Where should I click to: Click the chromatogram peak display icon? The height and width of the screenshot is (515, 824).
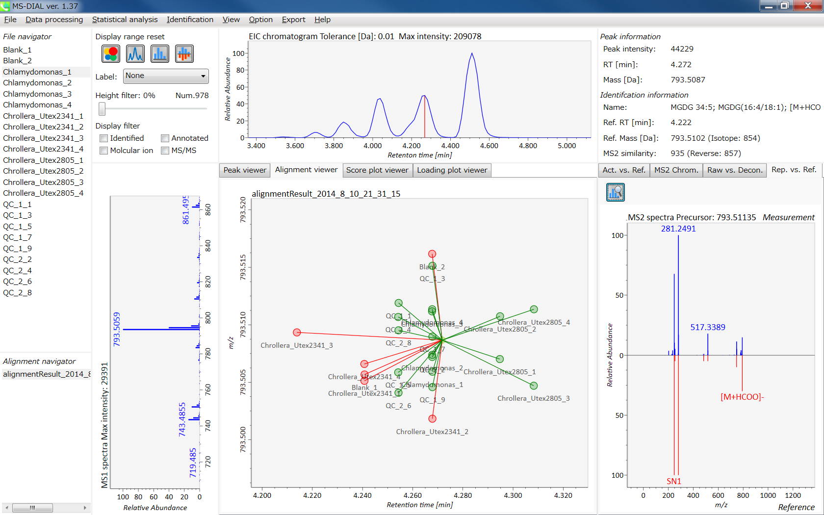pyautogui.click(x=135, y=53)
